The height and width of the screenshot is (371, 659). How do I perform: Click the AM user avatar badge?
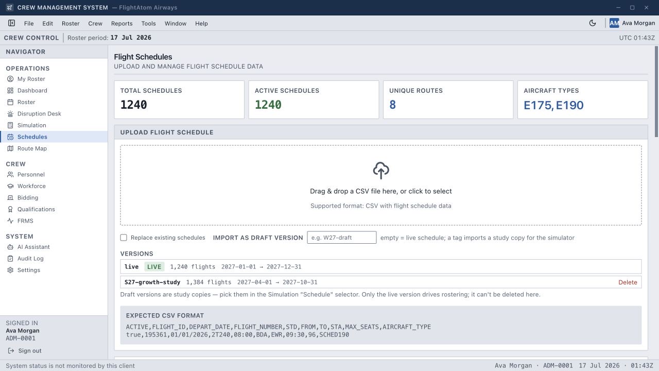(x=614, y=23)
